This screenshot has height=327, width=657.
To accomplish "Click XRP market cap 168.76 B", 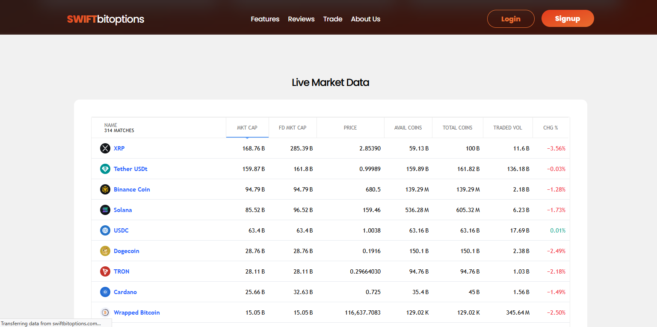I will (x=254, y=148).
